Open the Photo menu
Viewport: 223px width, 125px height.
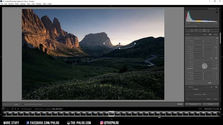tap(17, 4)
